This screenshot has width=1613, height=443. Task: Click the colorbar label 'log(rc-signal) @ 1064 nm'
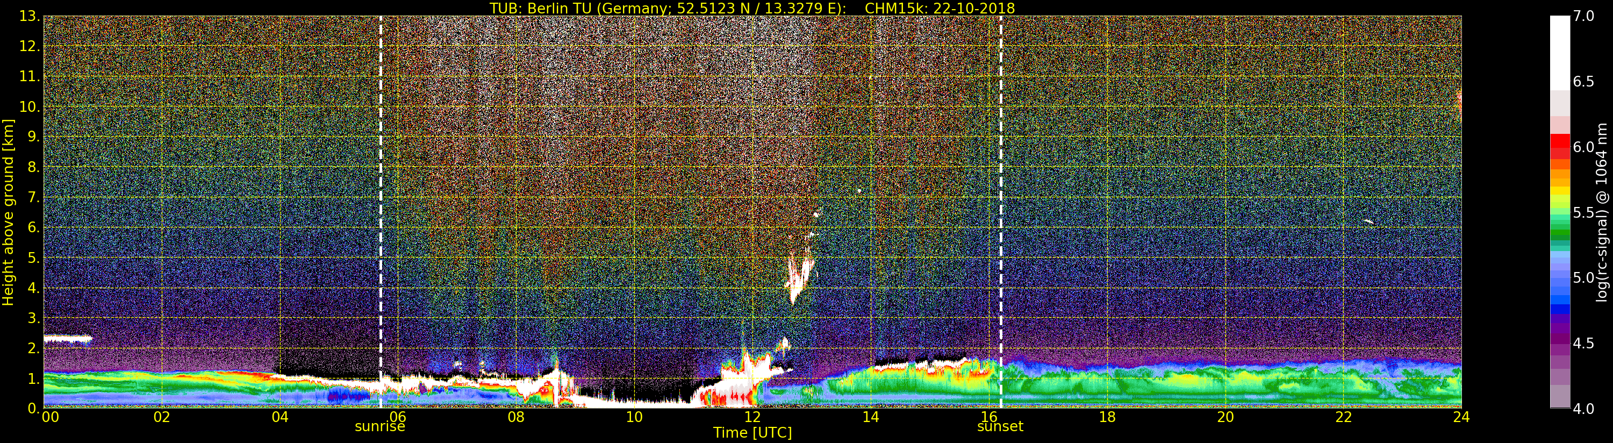pos(1603,212)
